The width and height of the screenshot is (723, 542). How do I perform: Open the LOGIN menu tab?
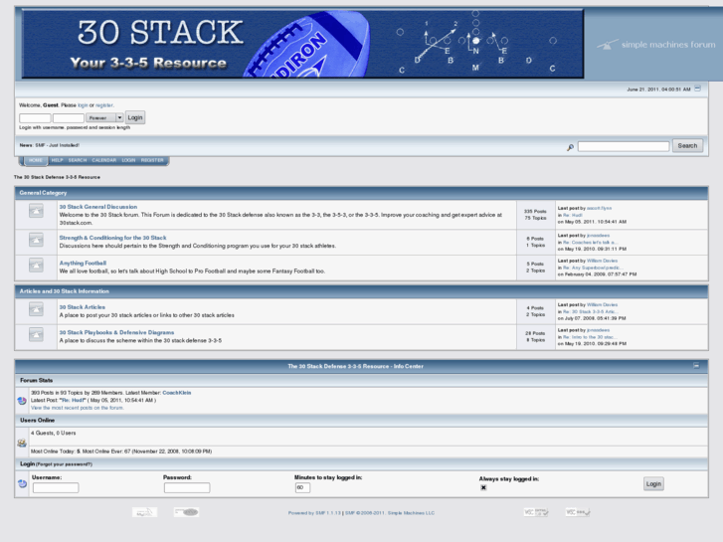tap(128, 160)
